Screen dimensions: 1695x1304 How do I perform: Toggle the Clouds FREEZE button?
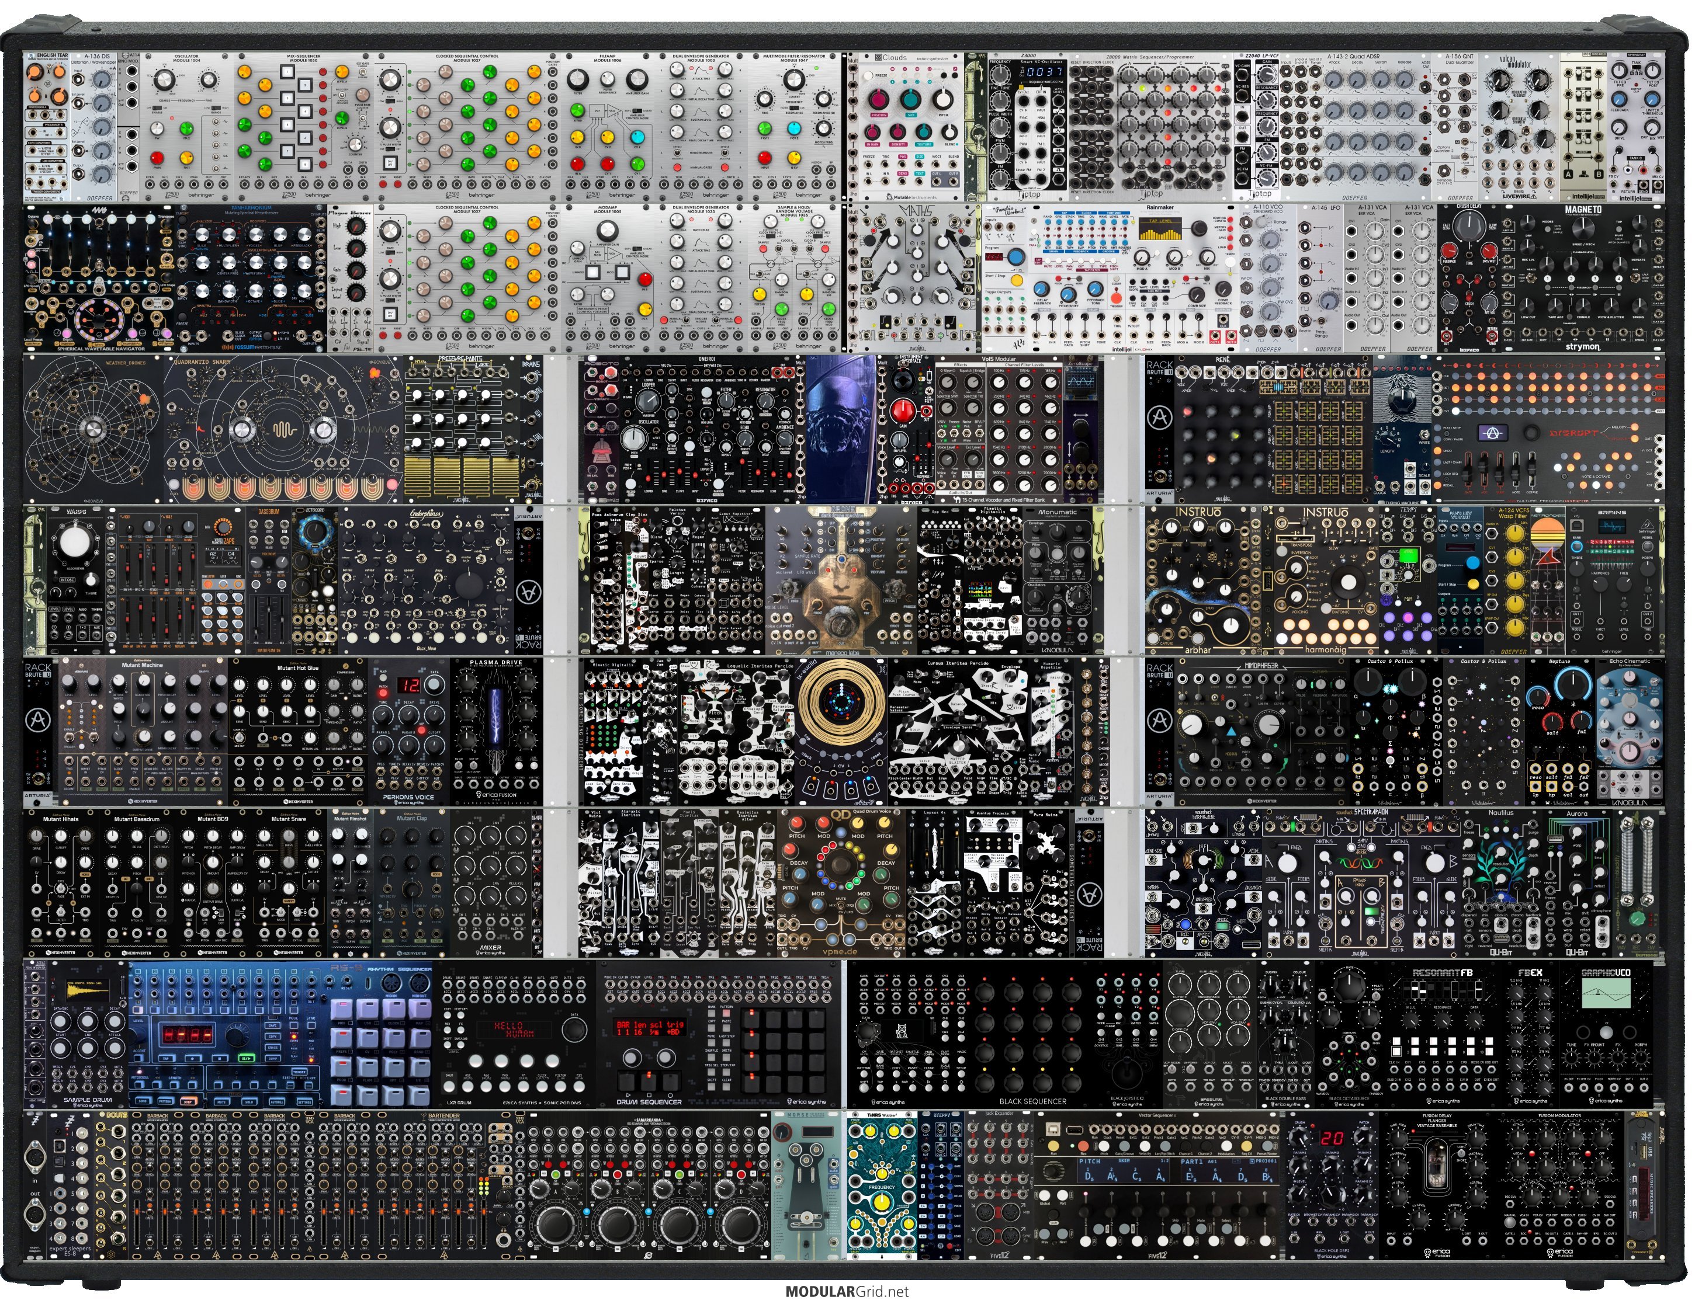pyautogui.click(x=868, y=76)
